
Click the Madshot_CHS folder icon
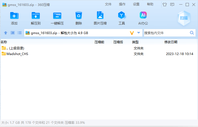4,54
